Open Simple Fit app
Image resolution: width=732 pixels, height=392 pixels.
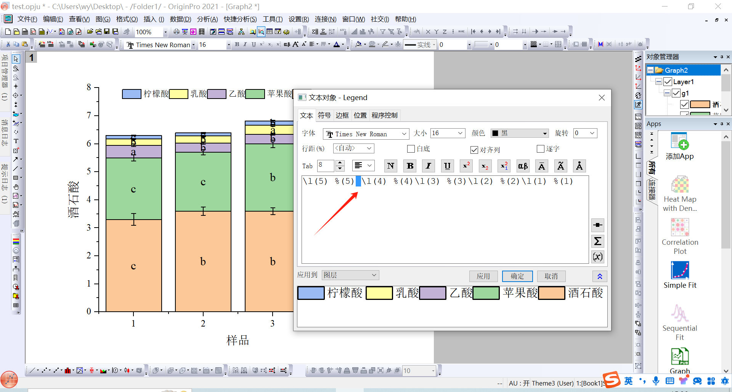[680, 275]
